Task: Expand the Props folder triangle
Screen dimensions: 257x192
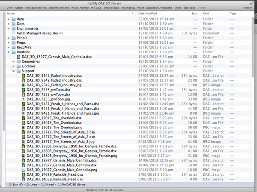Action: [x=9, y=43]
